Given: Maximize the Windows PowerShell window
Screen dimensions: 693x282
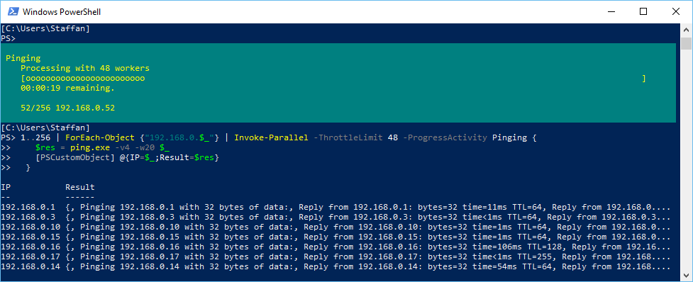Looking at the screenshot, I should click(x=643, y=11).
